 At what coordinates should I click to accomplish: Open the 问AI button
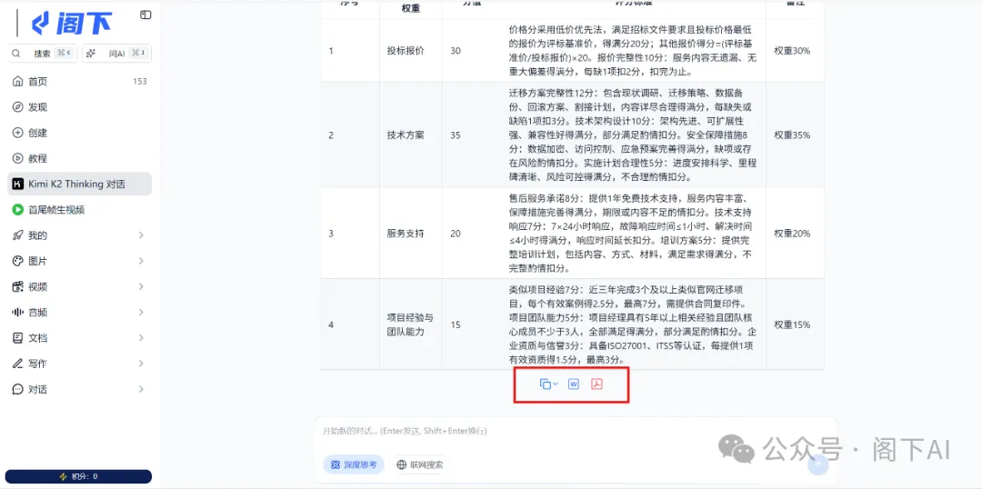click(x=116, y=54)
